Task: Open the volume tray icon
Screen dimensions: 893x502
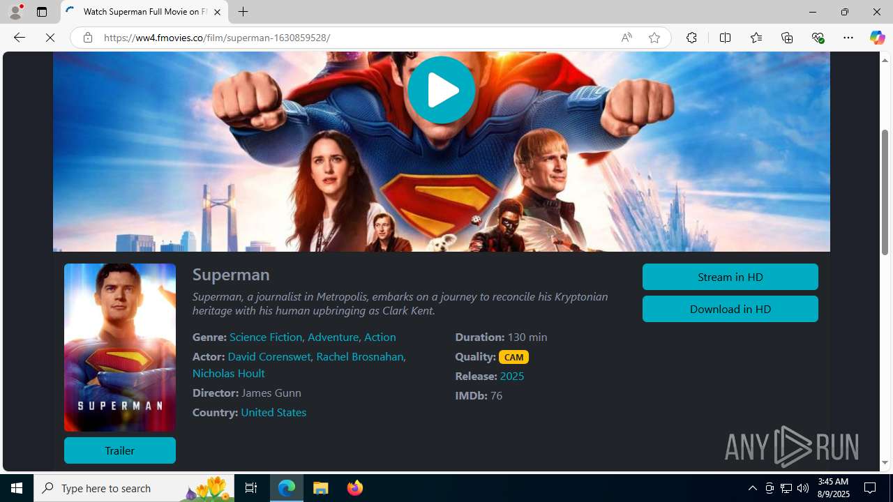Action: point(803,488)
